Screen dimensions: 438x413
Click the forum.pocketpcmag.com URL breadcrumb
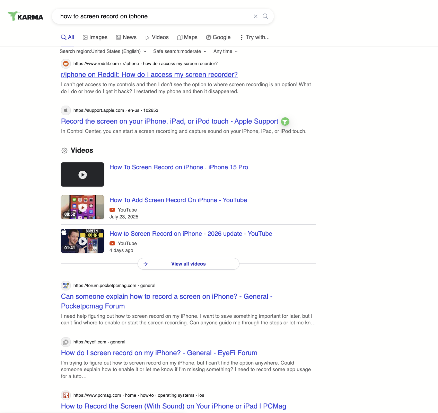(x=114, y=286)
